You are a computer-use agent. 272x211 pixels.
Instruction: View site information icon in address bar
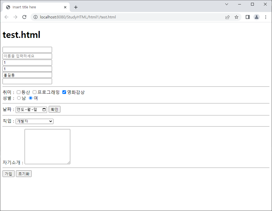pyautogui.click(x=35, y=17)
